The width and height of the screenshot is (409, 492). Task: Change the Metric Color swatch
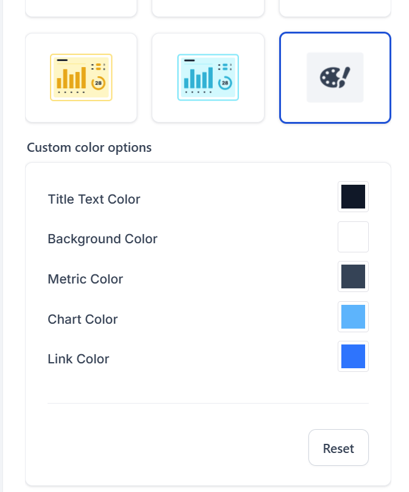pyautogui.click(x=353, y=277)
